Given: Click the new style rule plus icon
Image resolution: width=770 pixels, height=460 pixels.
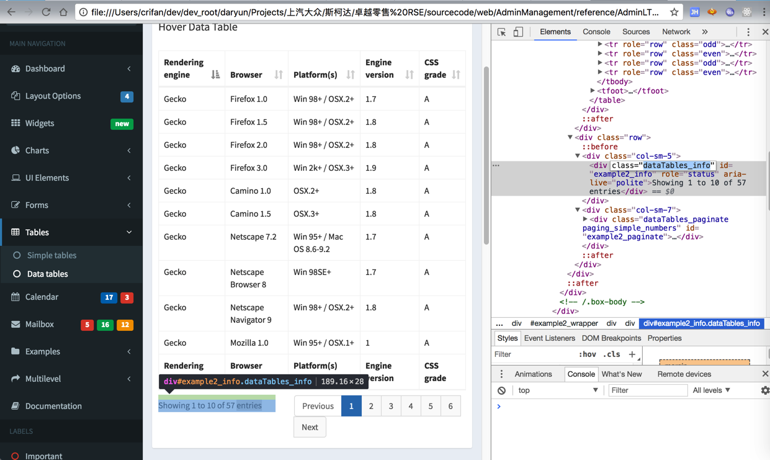Looking at the screenshot, I should click(x=632, y=354).
